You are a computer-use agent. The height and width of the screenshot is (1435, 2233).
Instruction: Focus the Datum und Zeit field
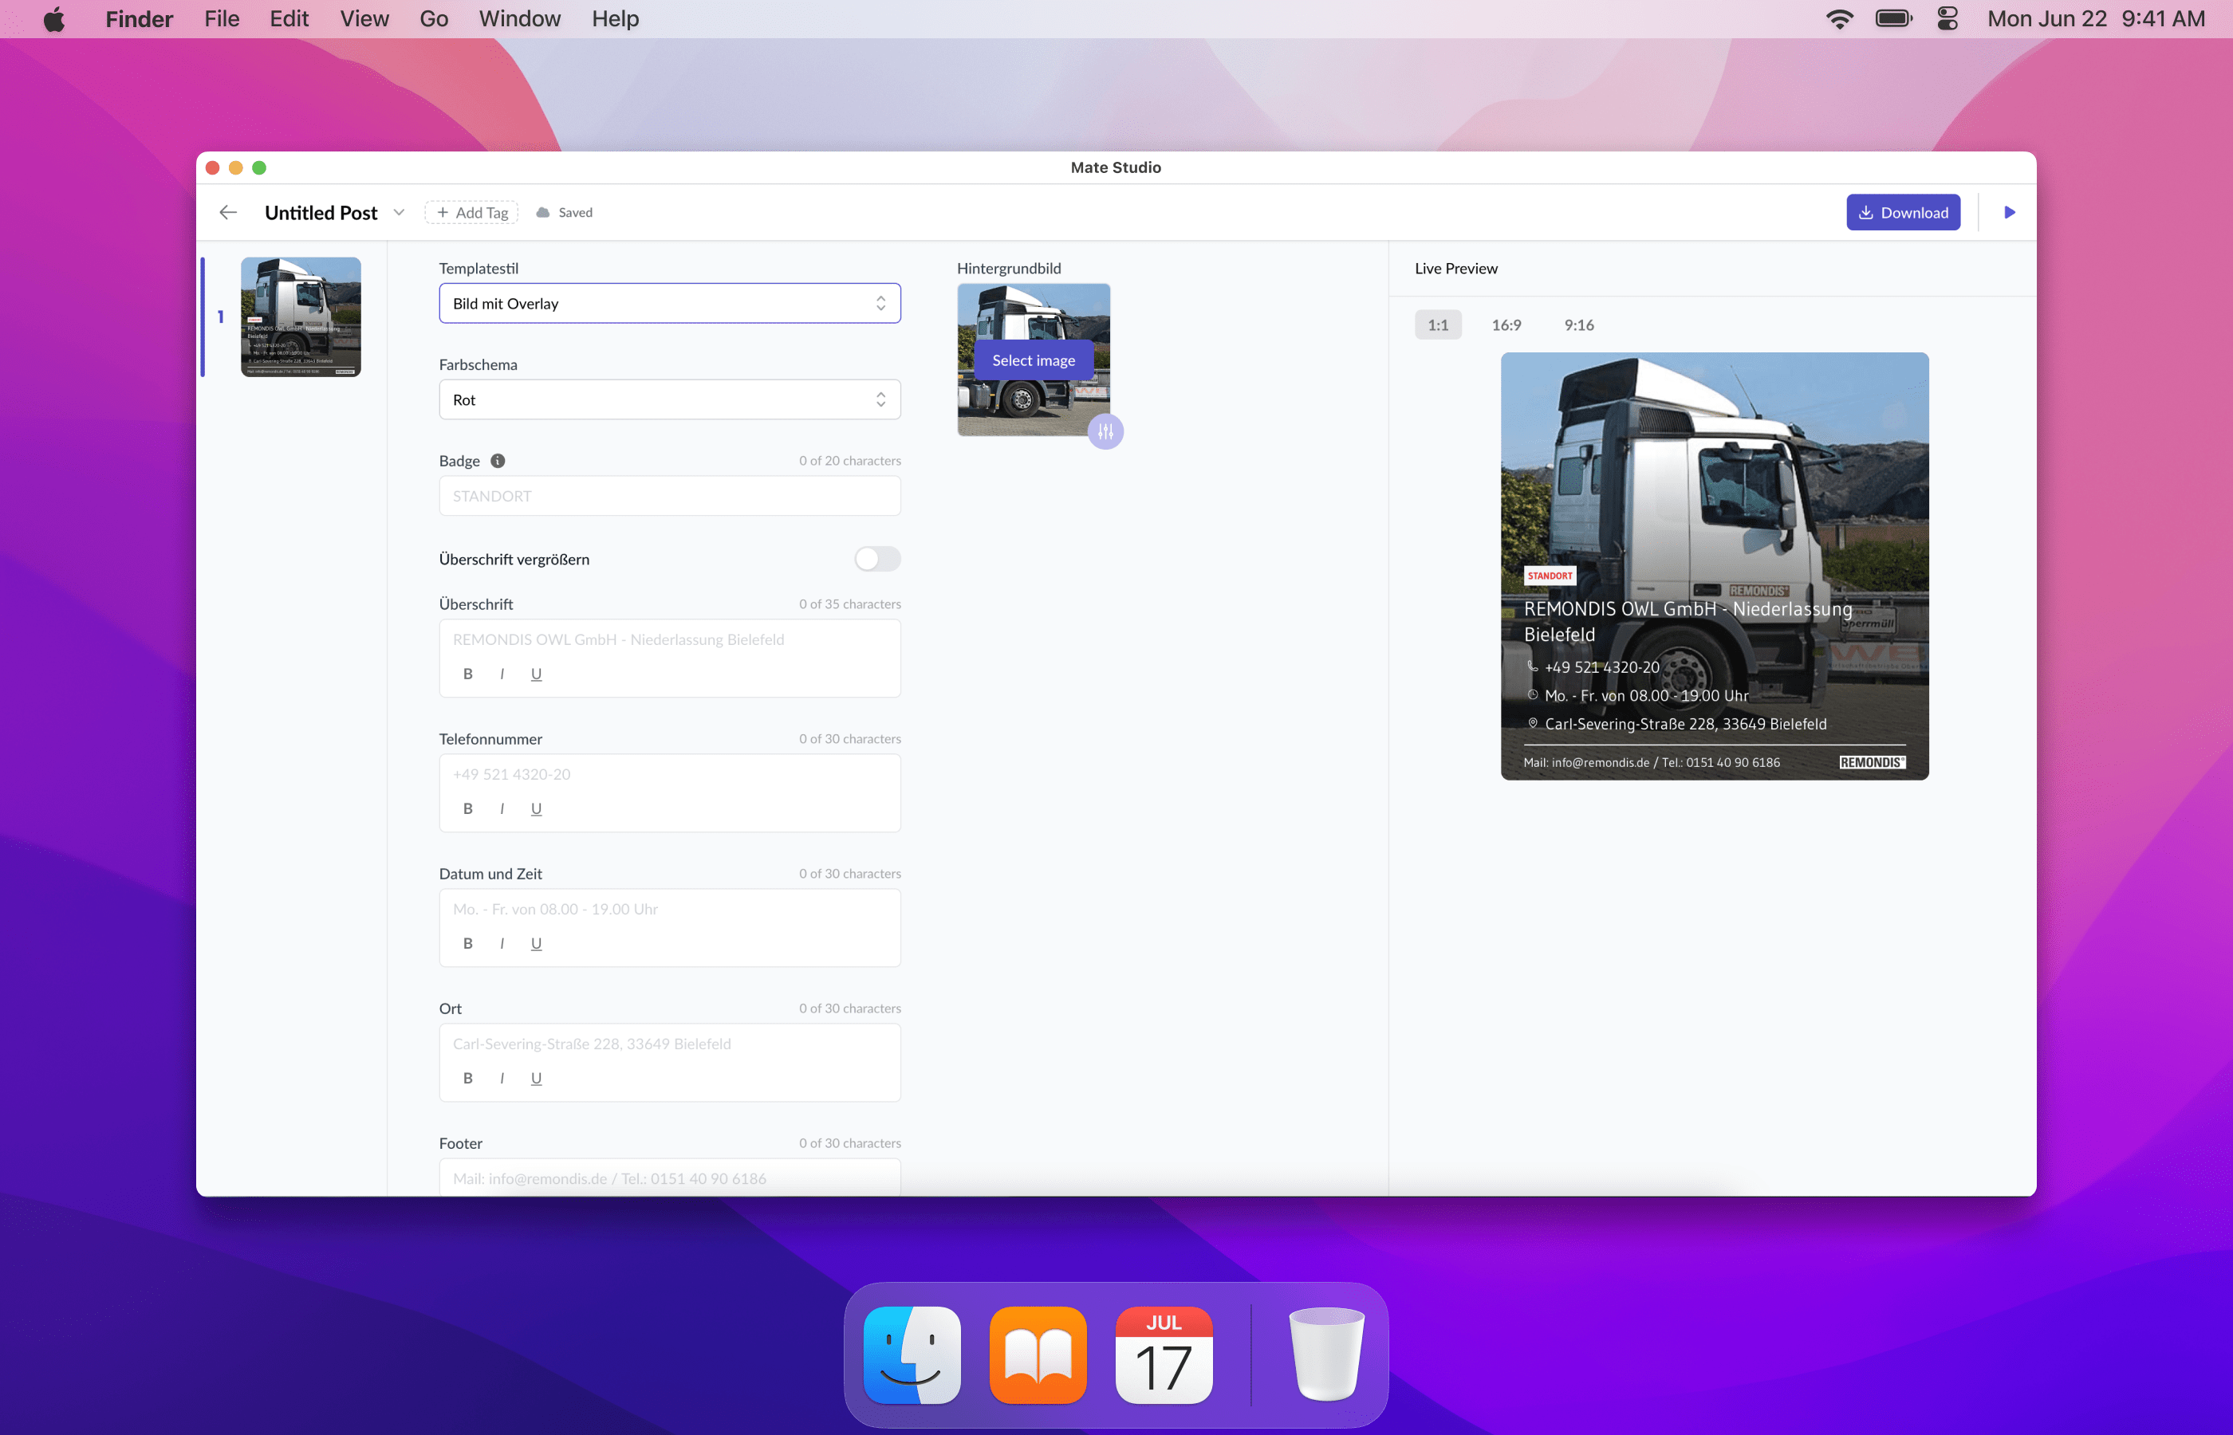(x=669, y=909)
